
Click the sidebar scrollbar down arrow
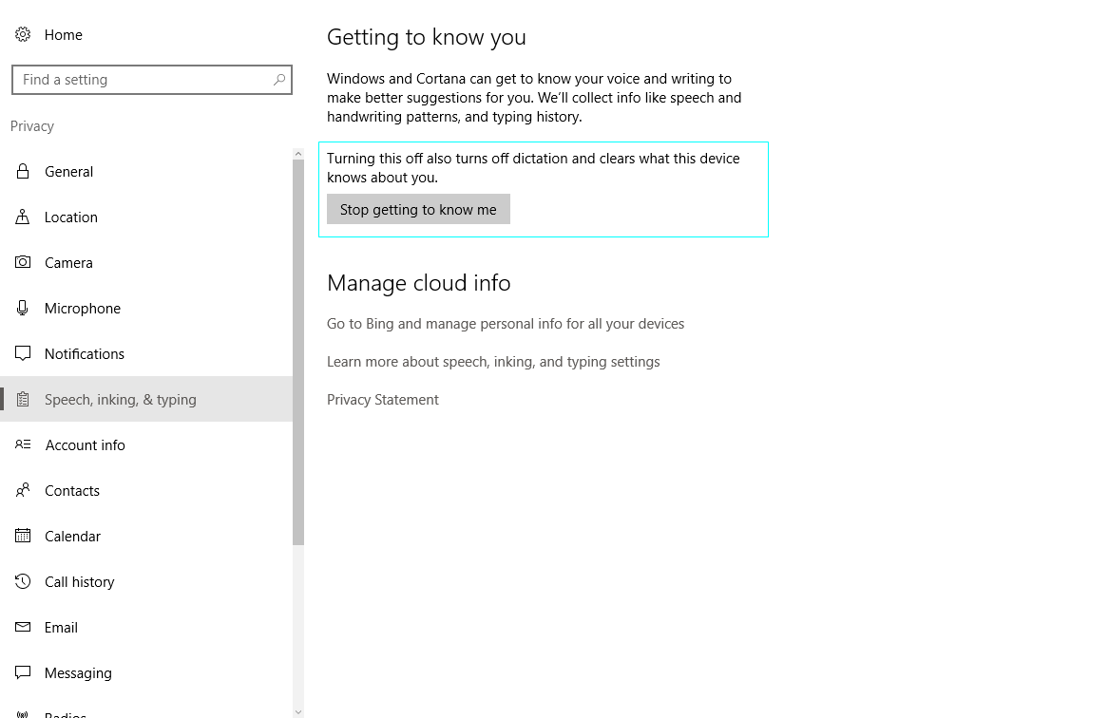coord(297,711)
